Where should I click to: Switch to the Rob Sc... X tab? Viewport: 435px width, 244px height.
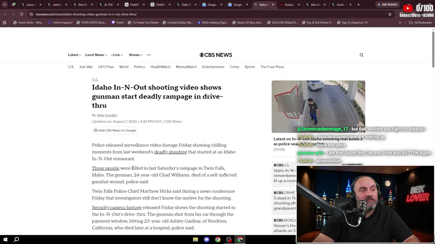coord(83,5)
